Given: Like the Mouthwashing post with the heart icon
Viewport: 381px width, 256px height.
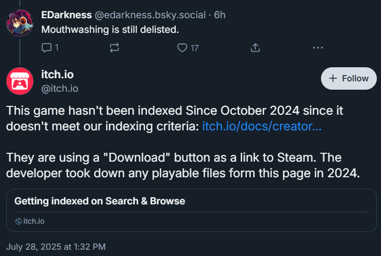Looking at the screenshot, I should click(x=182, y=47).
